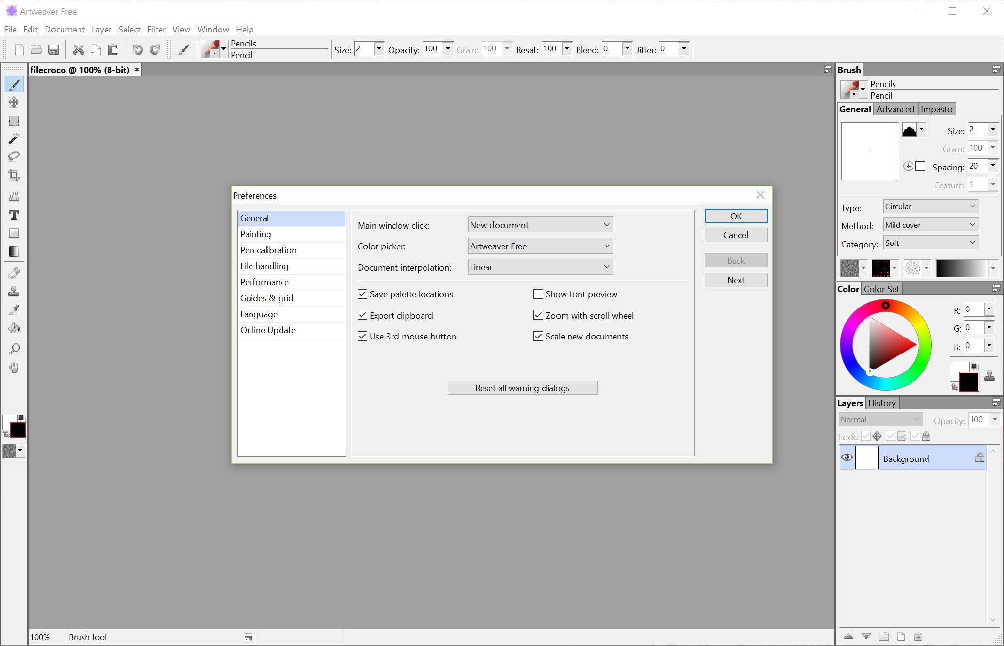Expand the Color picker combo box
The image size is (1004, 646).
point(540,246)
